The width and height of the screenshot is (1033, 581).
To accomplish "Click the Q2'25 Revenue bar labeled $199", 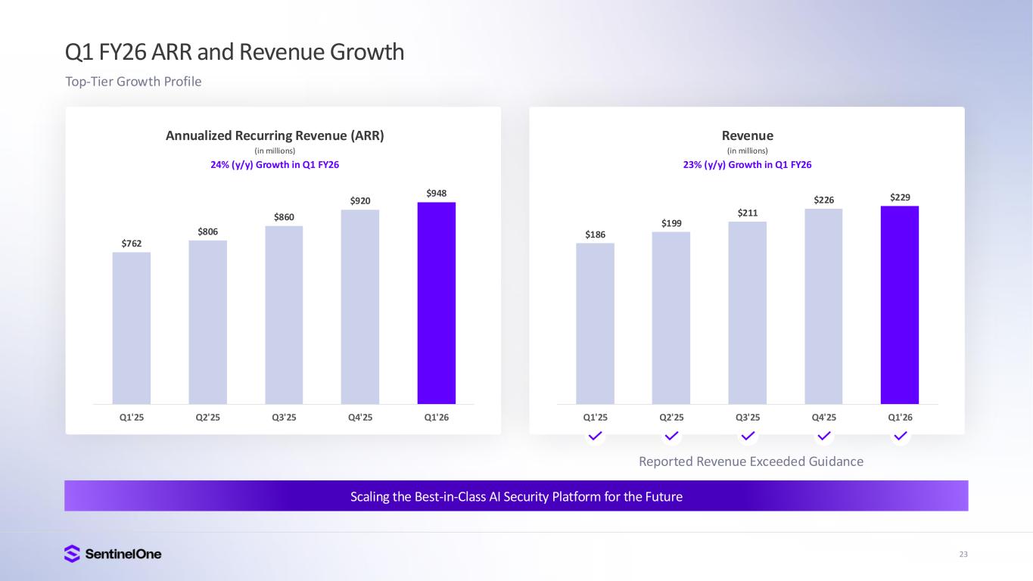I will pos(671,318).
